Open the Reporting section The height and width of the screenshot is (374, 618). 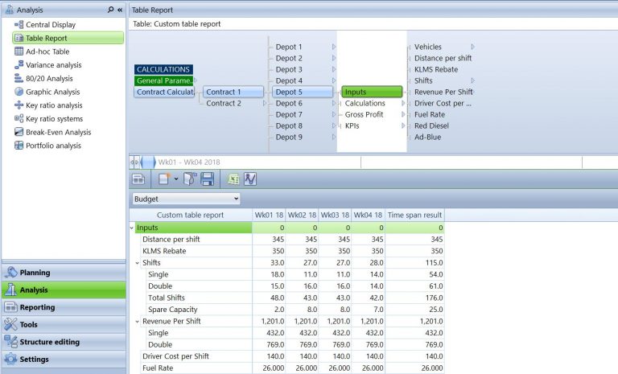click(x=64, y=307)
